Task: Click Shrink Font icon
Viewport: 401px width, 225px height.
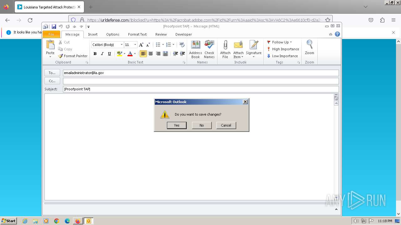Action: 148,45
